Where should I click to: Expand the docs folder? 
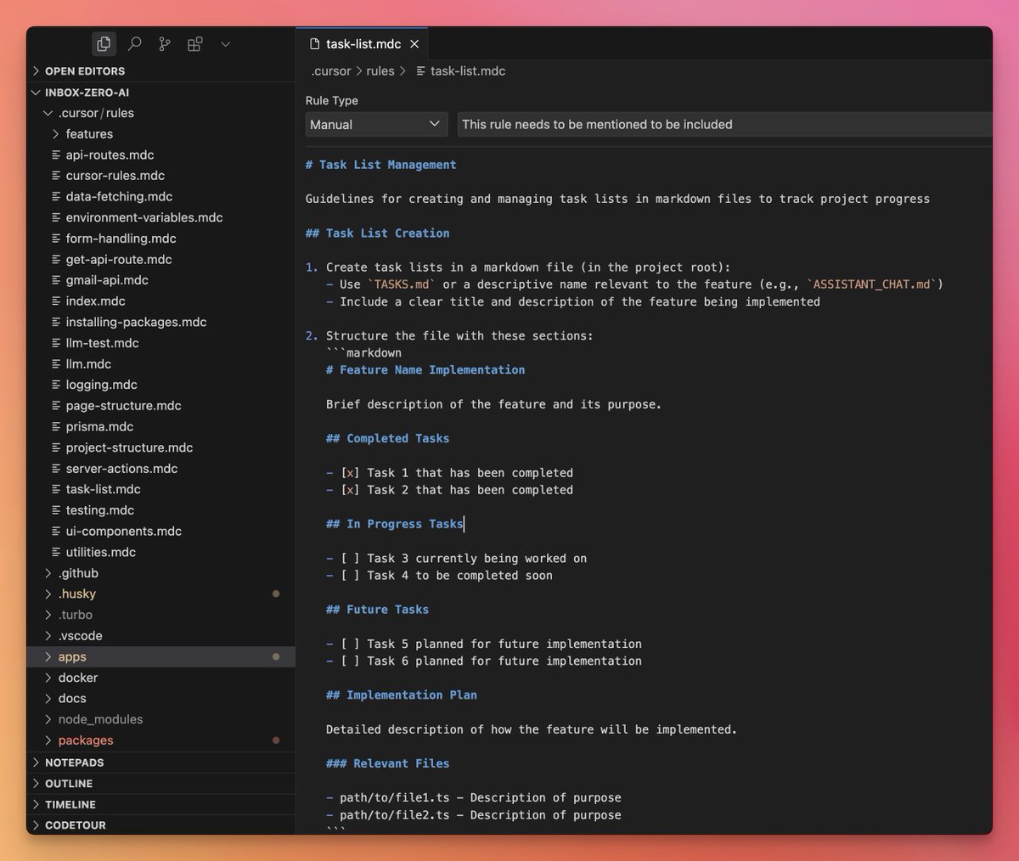pos(161,698)
